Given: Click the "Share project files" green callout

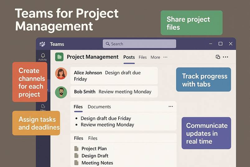Looking at the screenshot, I should point(191,23).
